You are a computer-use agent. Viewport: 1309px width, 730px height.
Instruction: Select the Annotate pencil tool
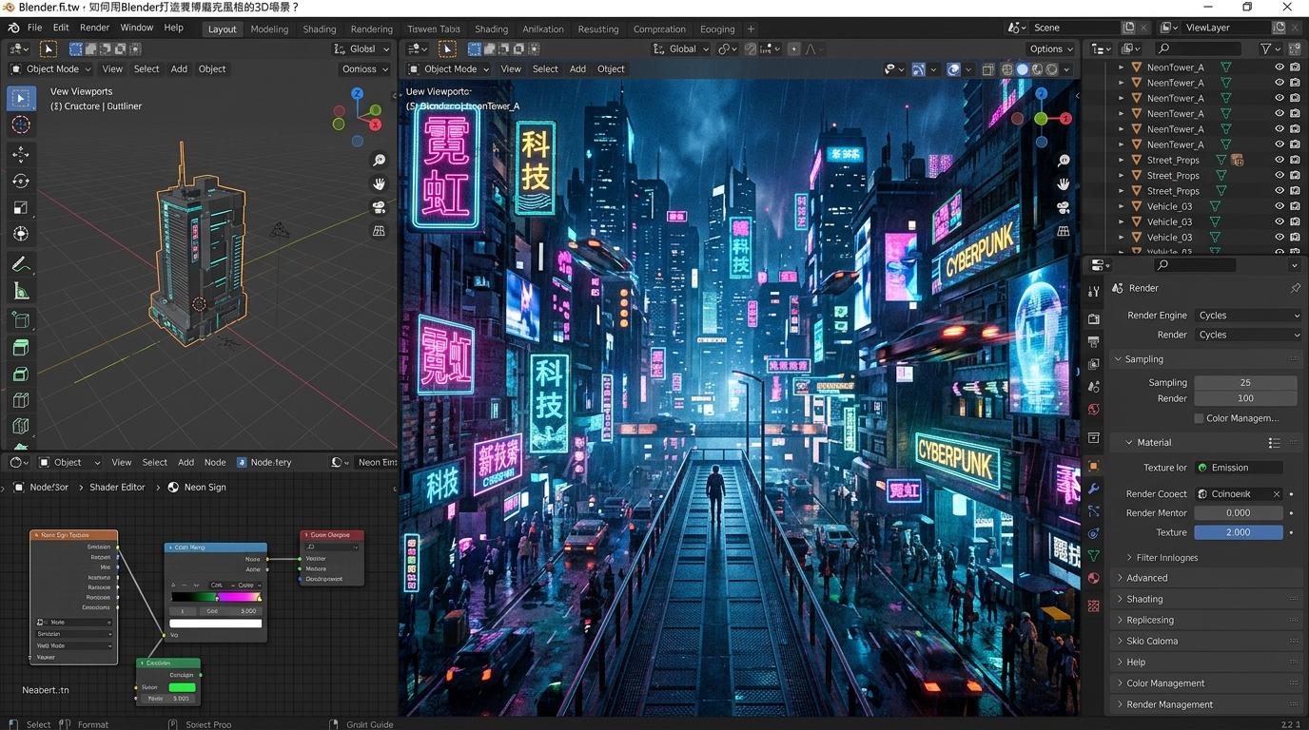[x=21, y=264]
